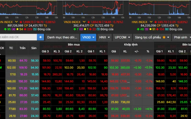Click sell volume 842,50
Viewport: 191px width, 119px height.
coord(171,102)
